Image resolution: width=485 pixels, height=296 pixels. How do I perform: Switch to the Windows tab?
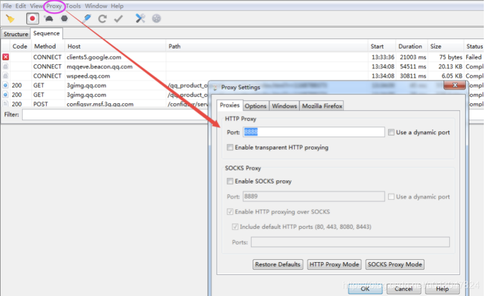click(284, 106)
